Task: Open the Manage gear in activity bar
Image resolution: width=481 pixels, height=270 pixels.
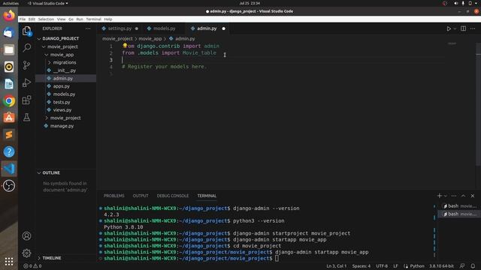Action: pos(27,253)
